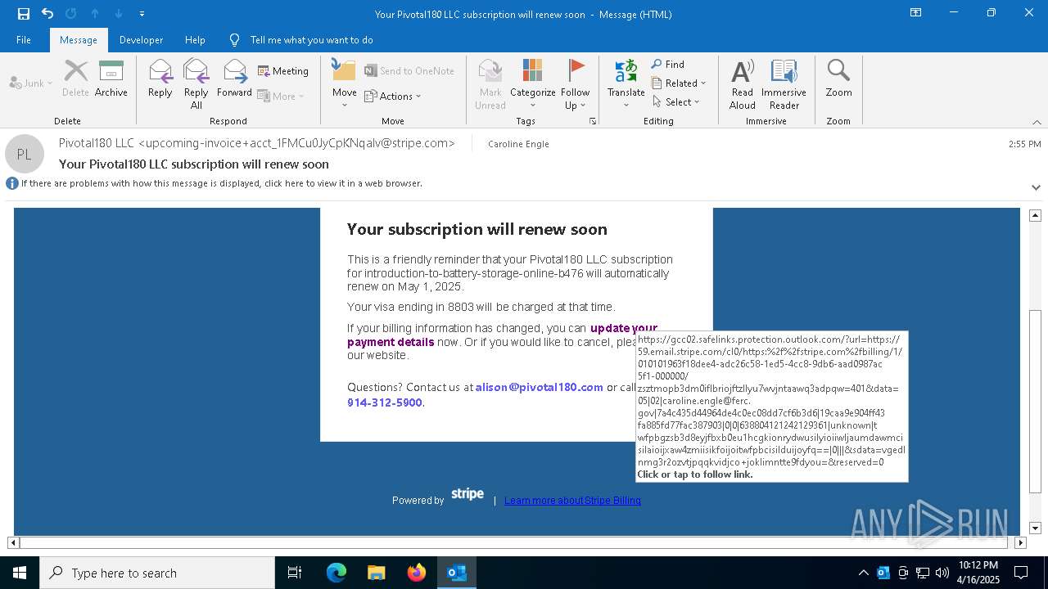The height and width of the screenshot is (589, 1048).
Task: Click Mark Unread
Action: pos(490,84)
